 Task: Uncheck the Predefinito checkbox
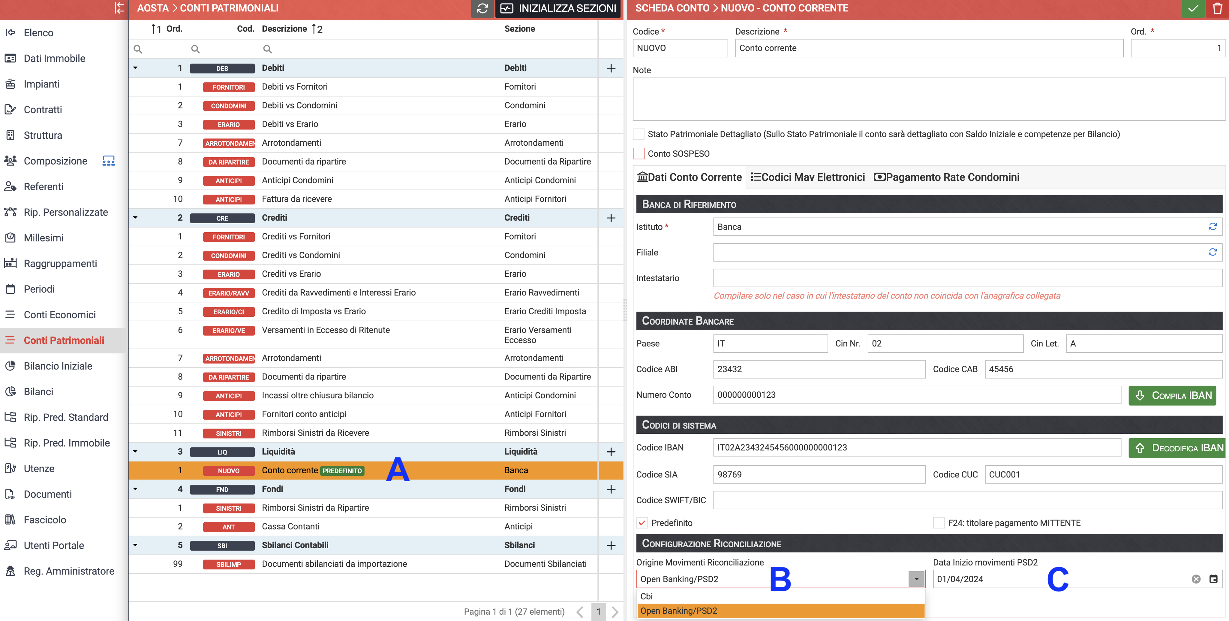tap(642, 523)
